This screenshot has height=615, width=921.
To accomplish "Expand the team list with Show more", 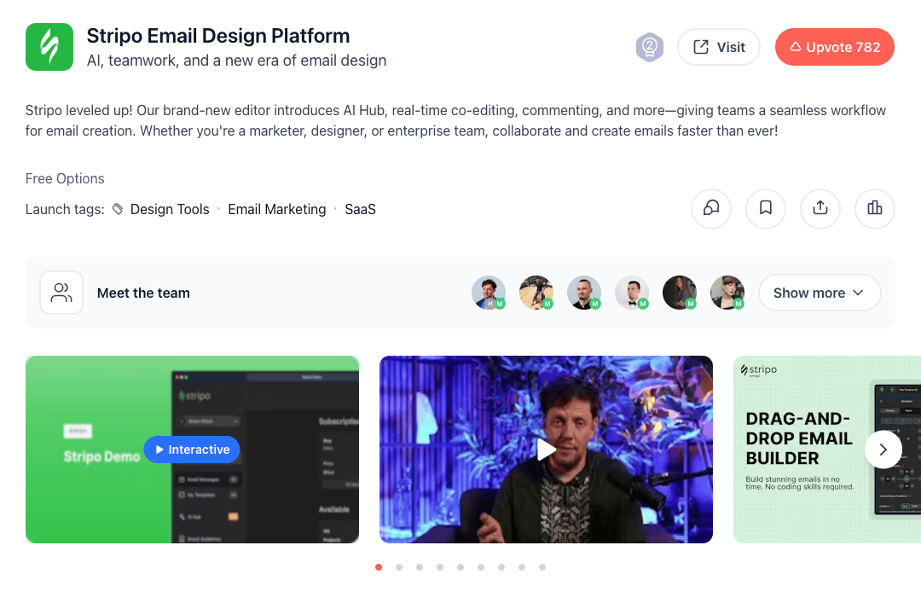I will pos(819,293).
